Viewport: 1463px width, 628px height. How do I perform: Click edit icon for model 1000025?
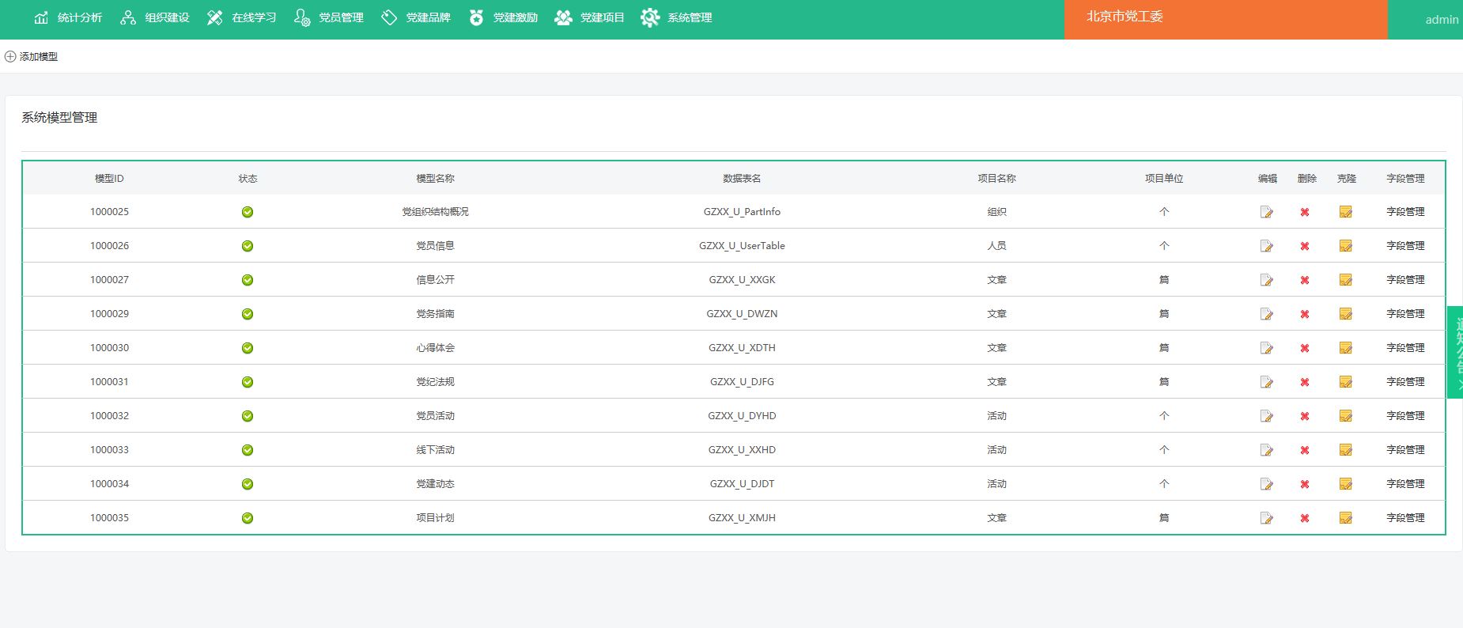[x=1267, y=212]
